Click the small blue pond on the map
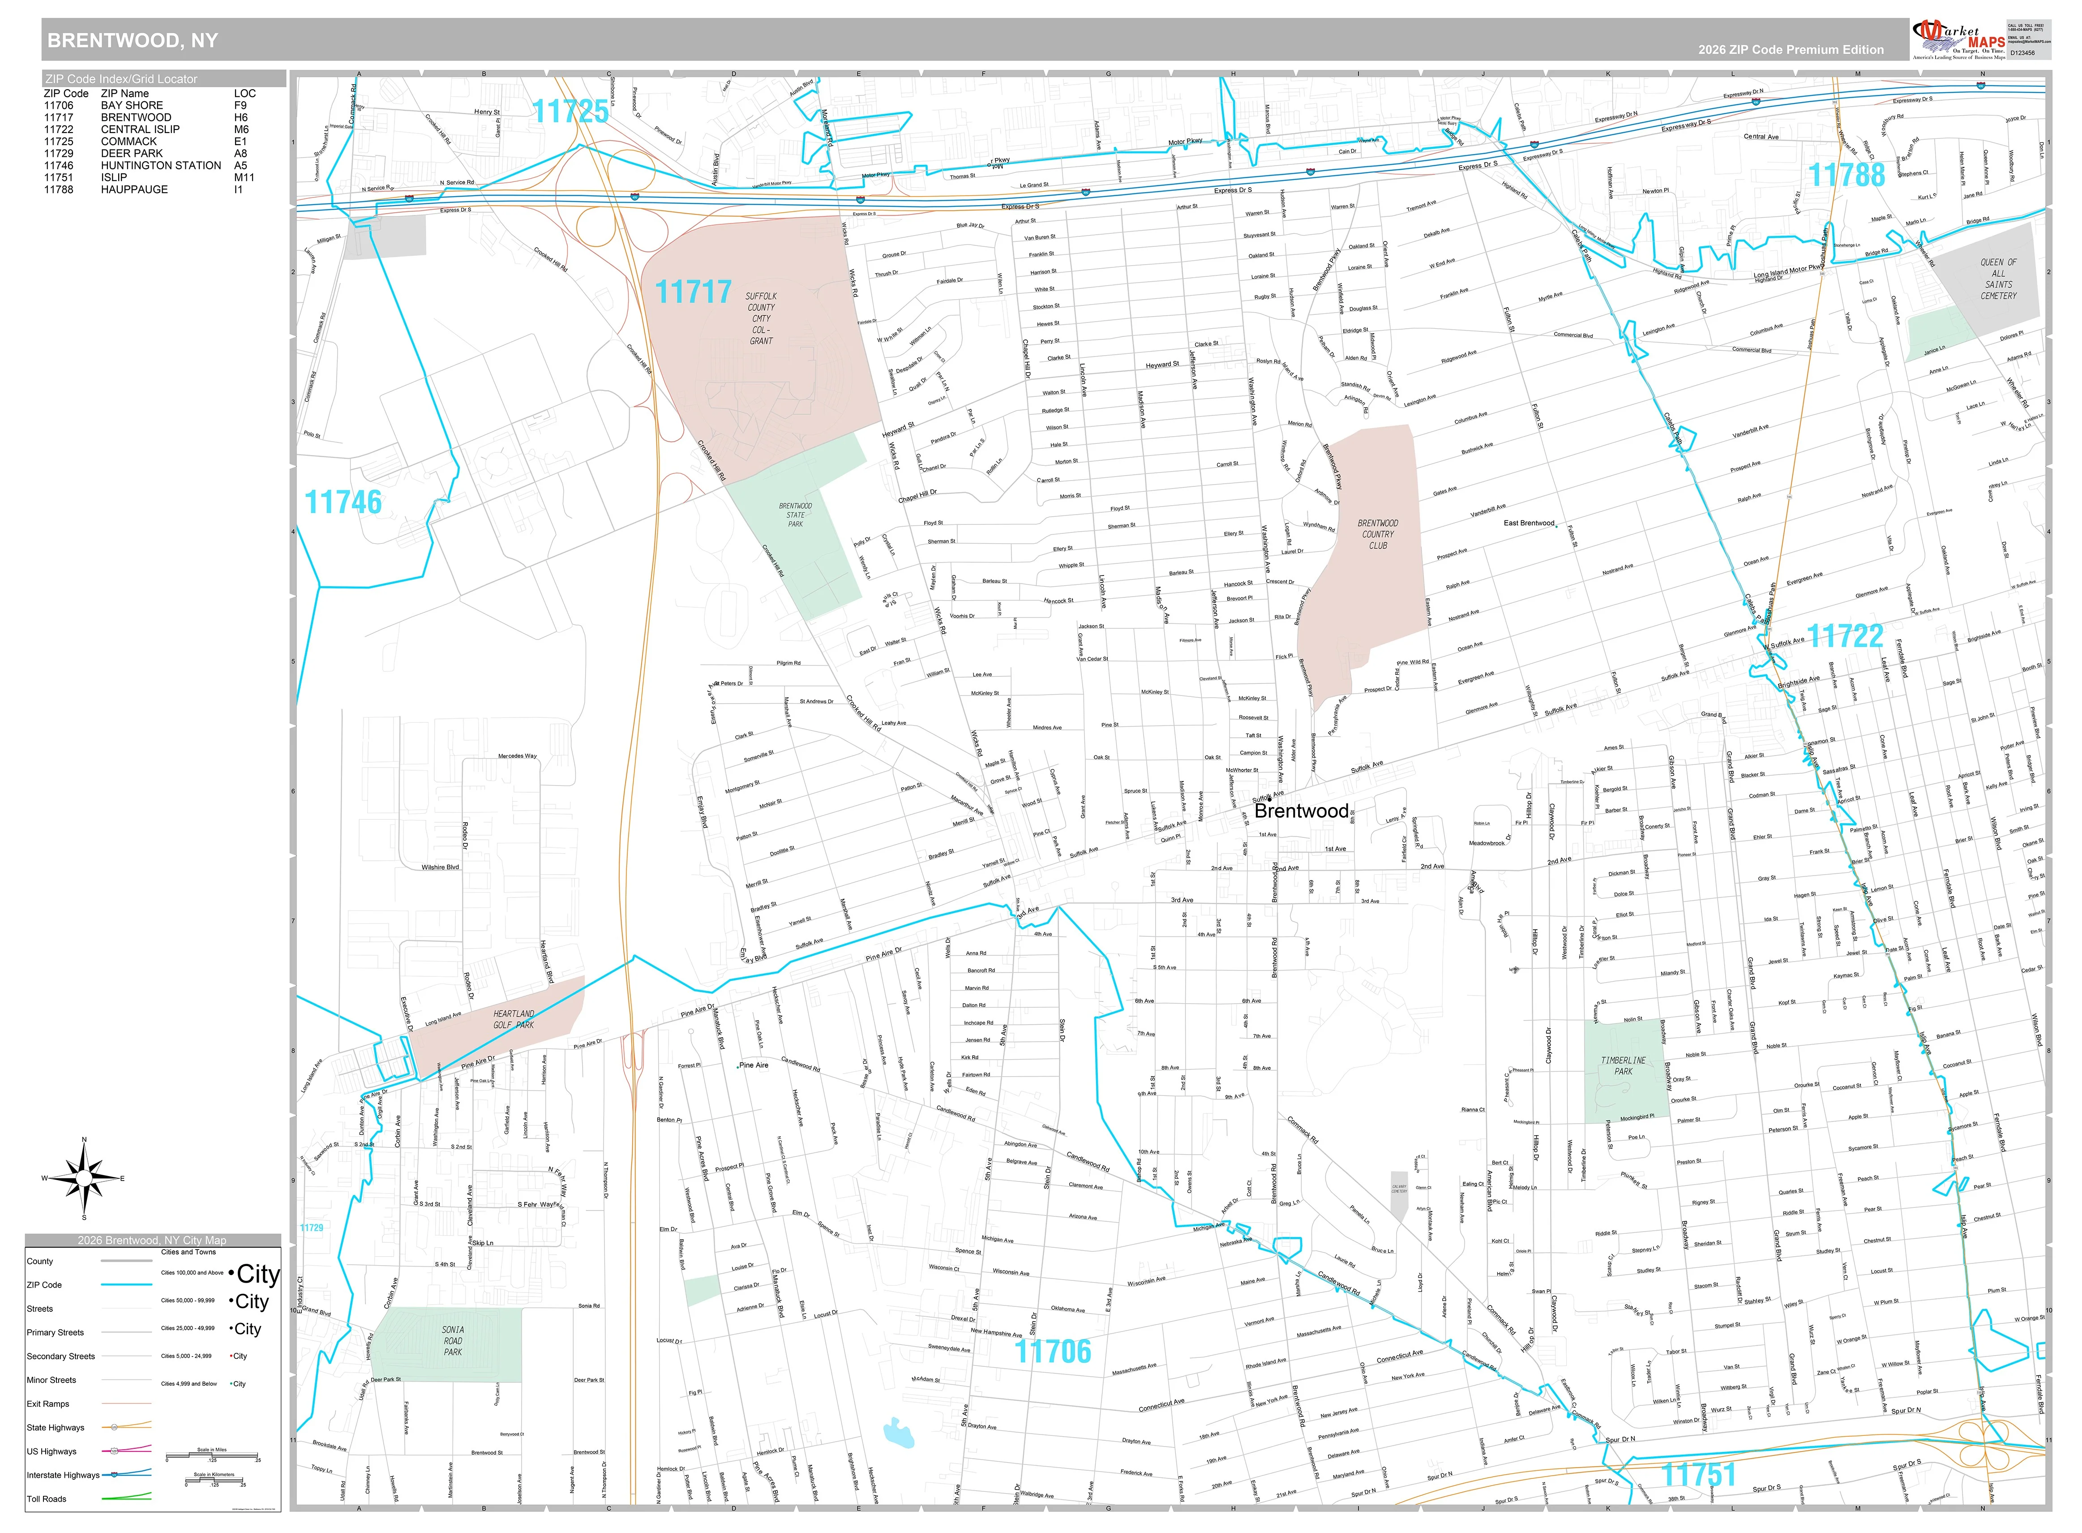Viewport: 2082px width, 1533px height. pyautogui.click(x=898, y=1432)
